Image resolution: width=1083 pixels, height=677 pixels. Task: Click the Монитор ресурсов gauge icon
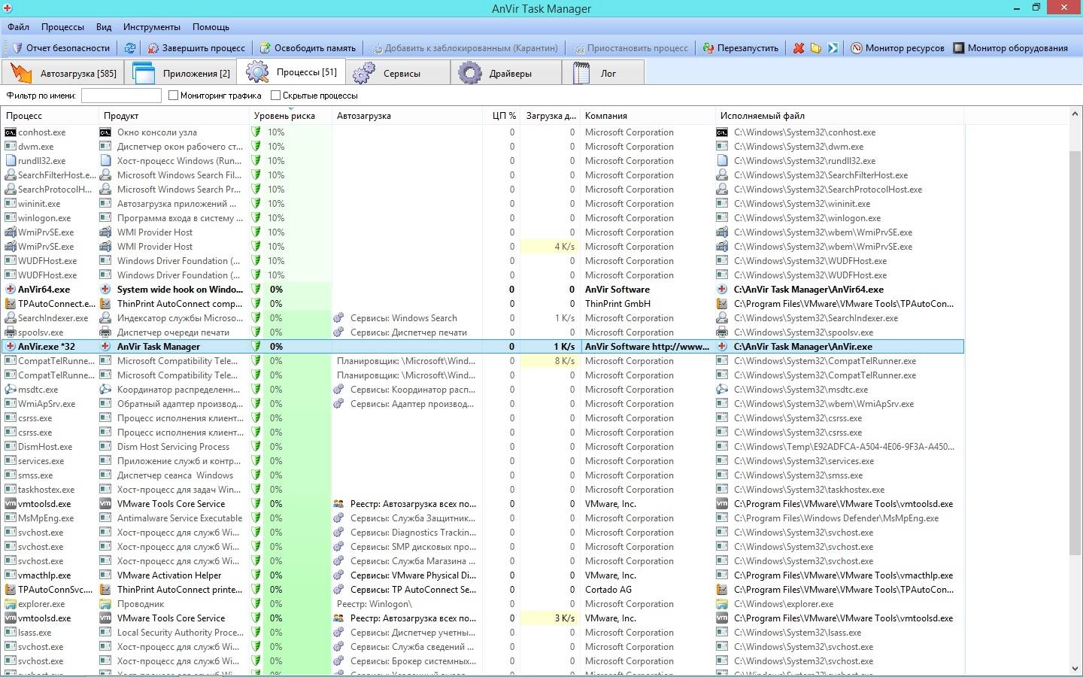856,47
